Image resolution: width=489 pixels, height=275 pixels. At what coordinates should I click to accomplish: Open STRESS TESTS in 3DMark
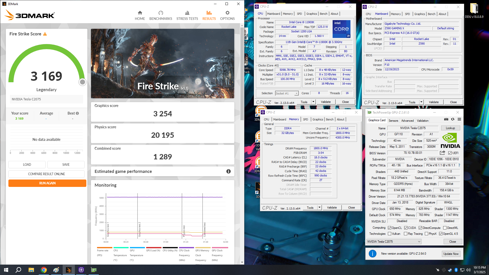pos(187,16)
